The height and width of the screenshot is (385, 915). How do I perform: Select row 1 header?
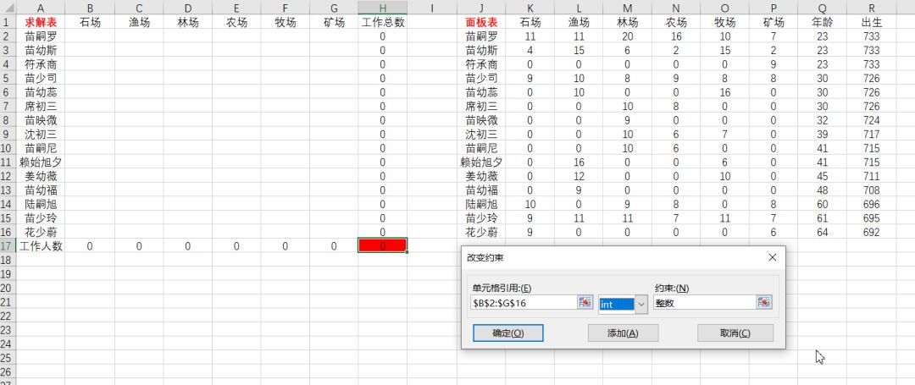(x=8, y=22)
